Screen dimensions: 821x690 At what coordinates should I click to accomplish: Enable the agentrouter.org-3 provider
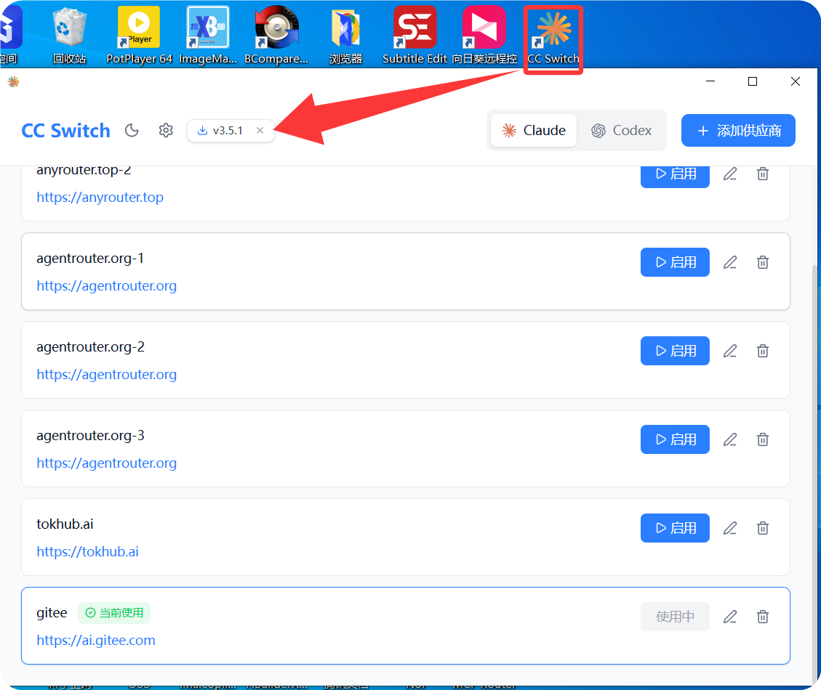675,439
